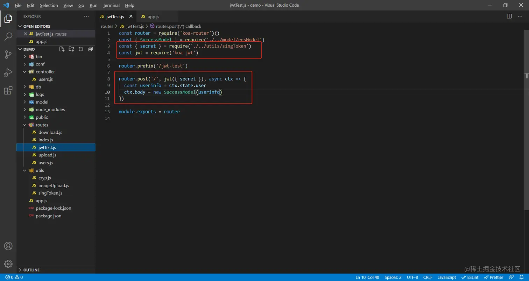The width and height of the screenshot is (529, 281).
Task: Open the Source Control view
Action: click(8, 54)
